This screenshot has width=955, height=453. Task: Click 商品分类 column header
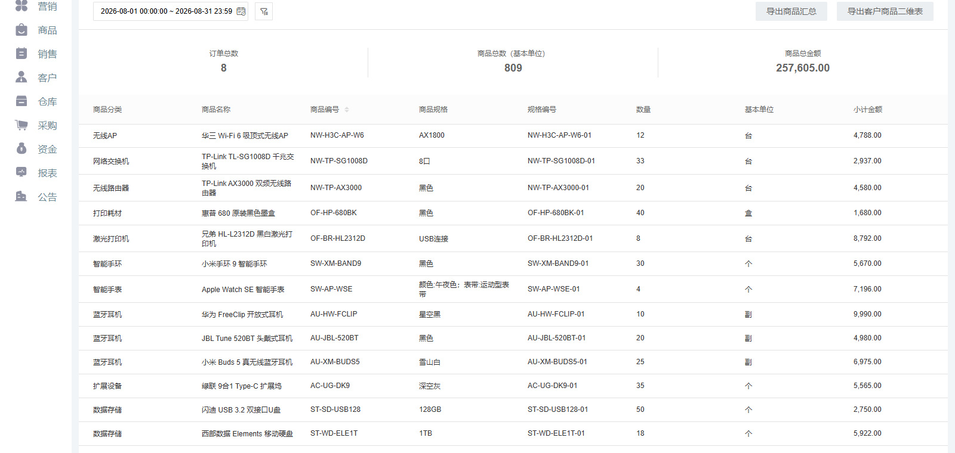(x=107, y=110)
